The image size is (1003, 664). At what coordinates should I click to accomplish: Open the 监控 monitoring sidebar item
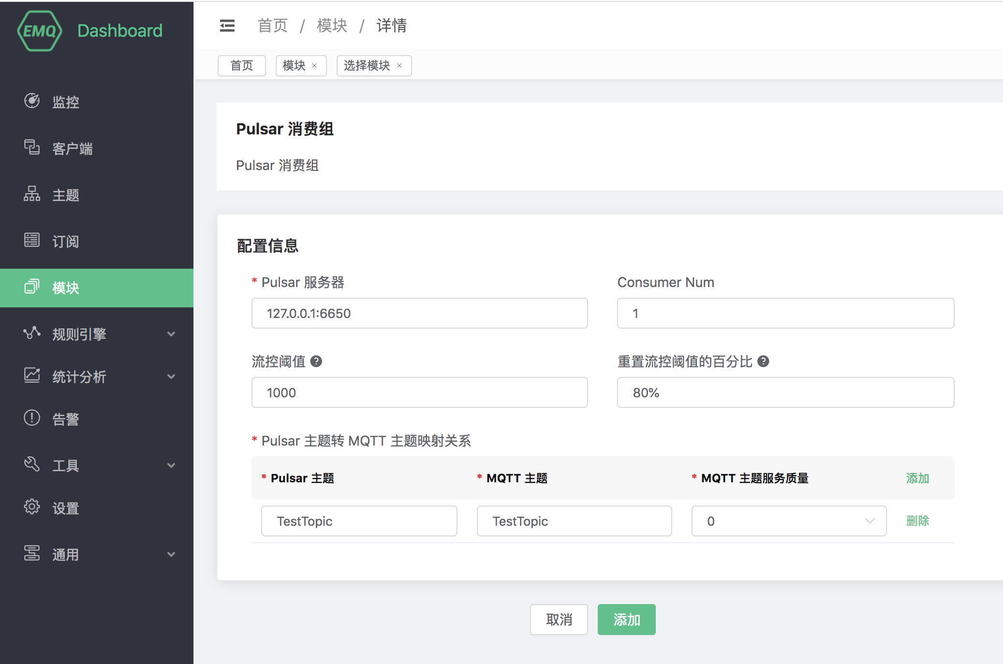pyautogui.click(x=65, y=102)
